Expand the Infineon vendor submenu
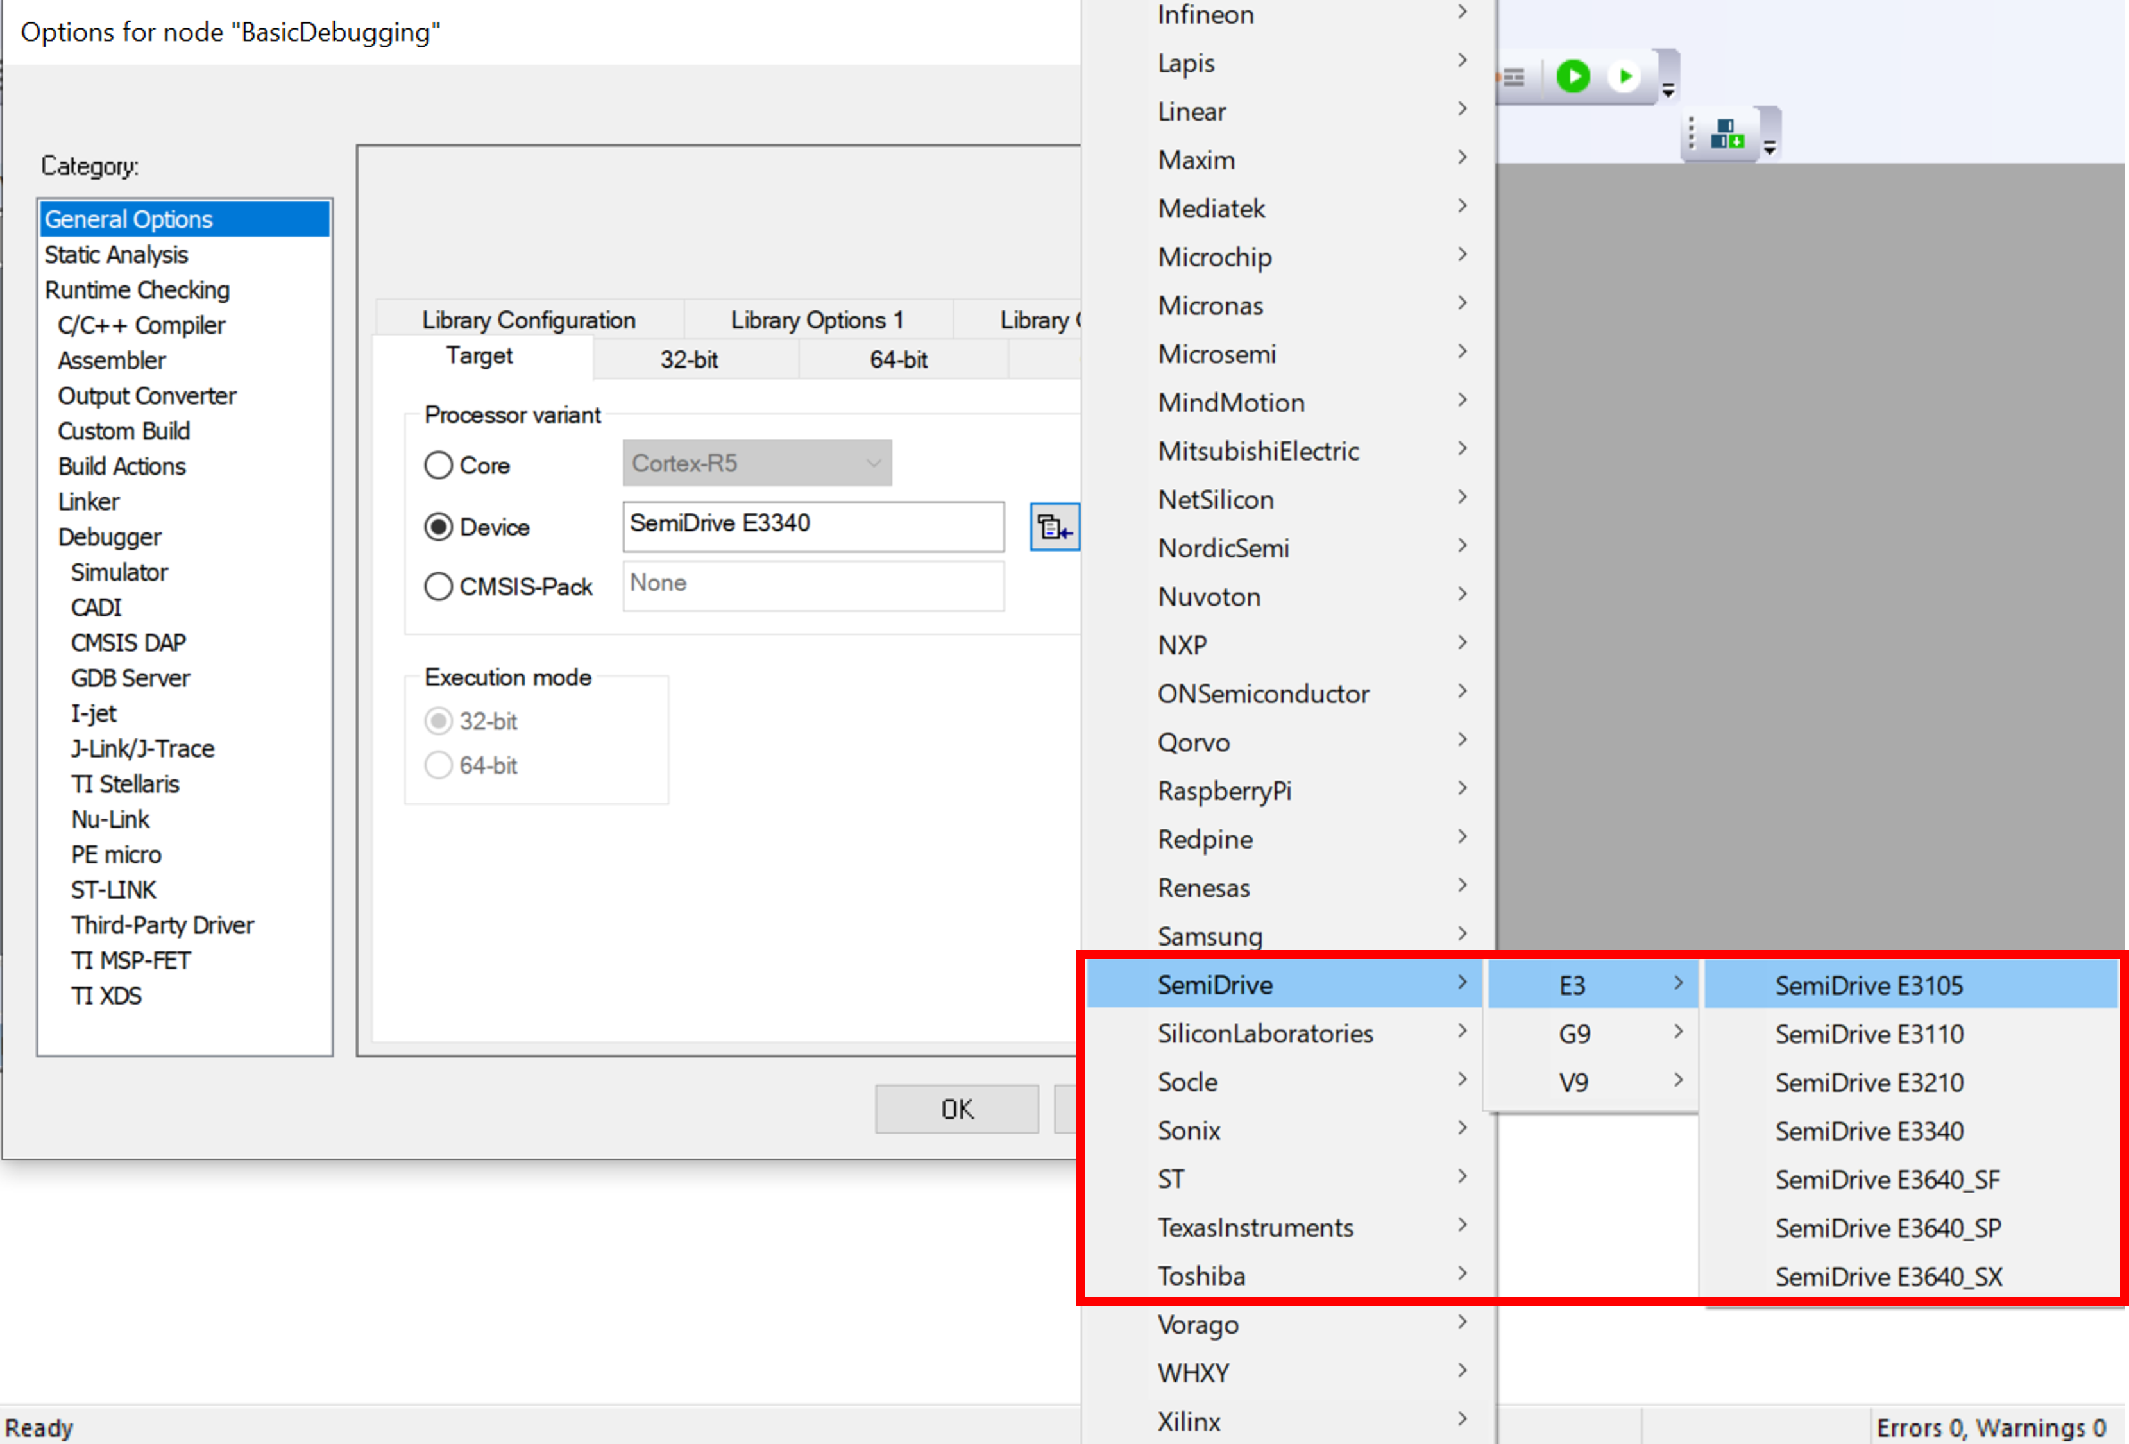 [1287, 15]
